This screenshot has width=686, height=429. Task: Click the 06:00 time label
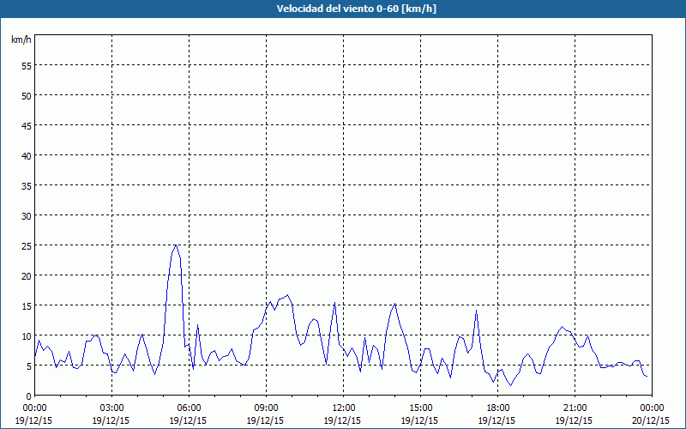click(189, 408)
